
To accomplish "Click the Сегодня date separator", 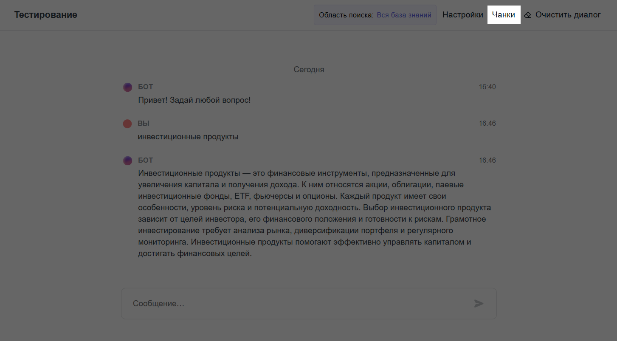I will coord(309,69).
